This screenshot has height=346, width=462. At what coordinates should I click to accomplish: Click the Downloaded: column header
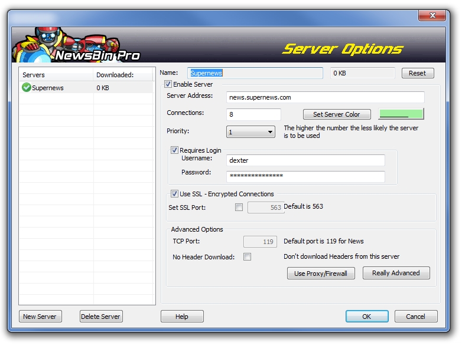coord(123,75)
